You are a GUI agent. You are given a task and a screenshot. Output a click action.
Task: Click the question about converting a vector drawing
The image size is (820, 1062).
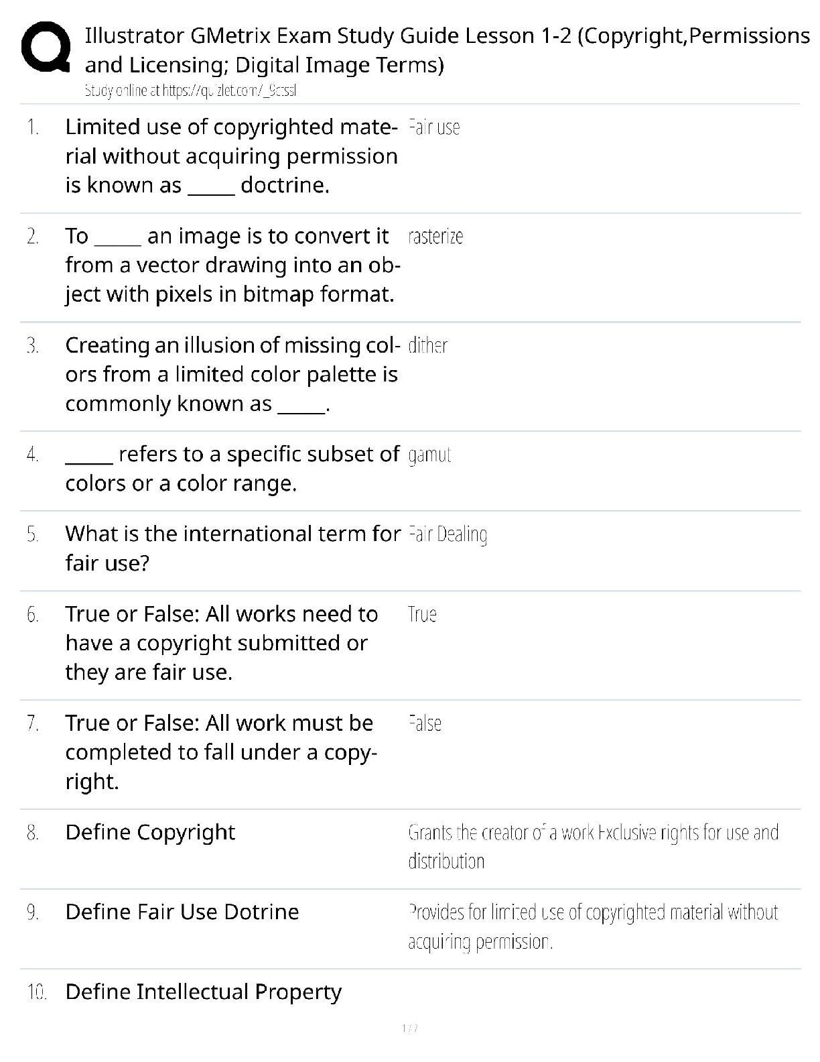[x=232, y=265]
